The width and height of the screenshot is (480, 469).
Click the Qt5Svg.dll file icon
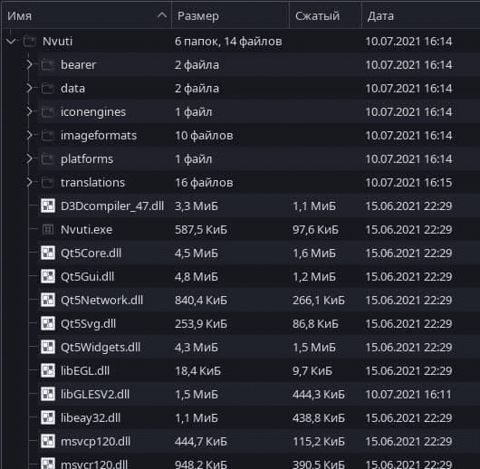(x=48, y=323)
